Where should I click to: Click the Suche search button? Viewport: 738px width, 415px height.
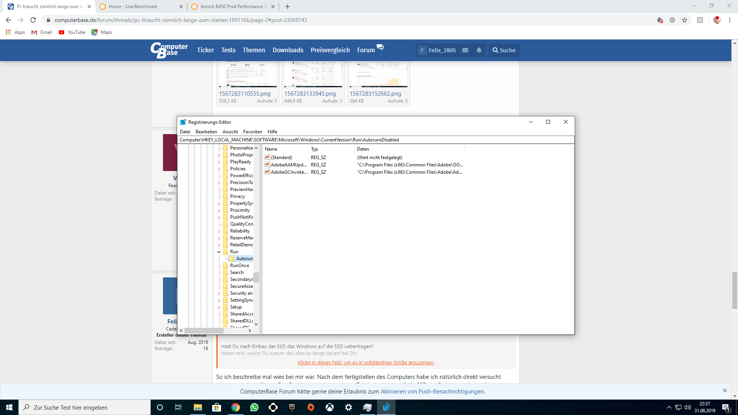504,50
